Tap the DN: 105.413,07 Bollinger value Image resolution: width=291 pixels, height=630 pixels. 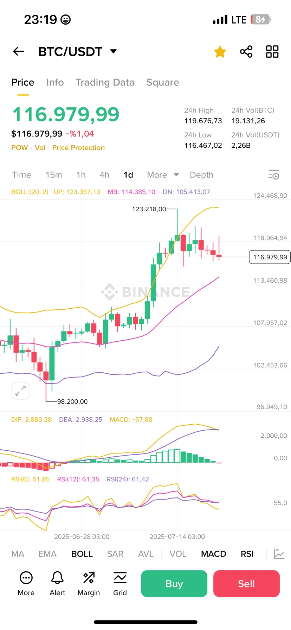pyautogui.click(x=186, y=192)
